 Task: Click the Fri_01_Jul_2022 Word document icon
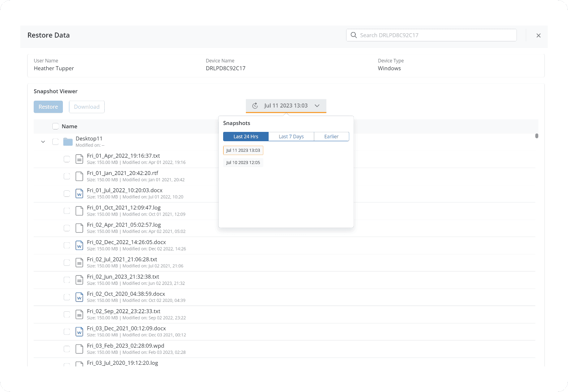pos(80,194)
